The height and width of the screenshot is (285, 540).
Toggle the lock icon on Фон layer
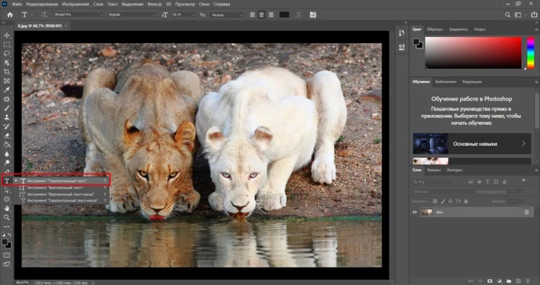coord(526,212)
